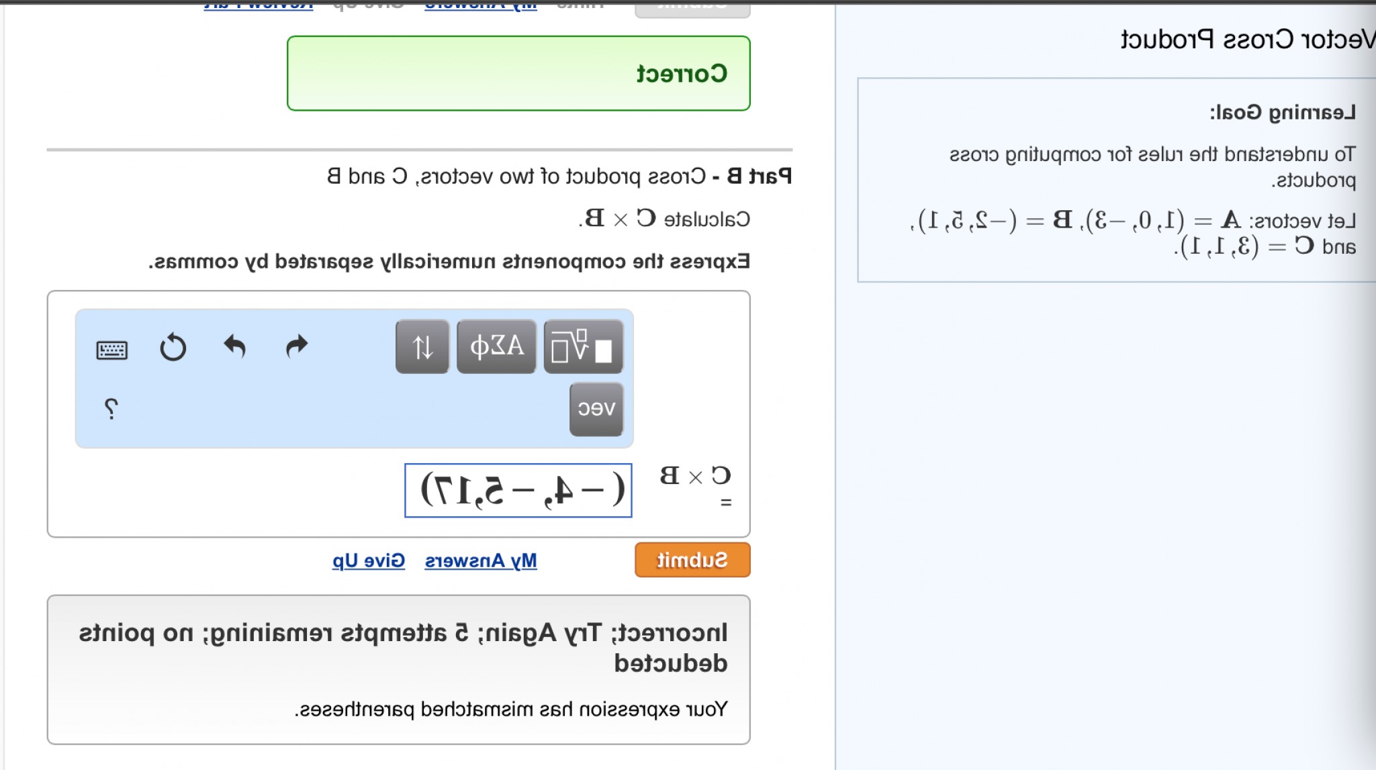1376x770 pixels.
Task: Click Give Up in the top toolbar
Action: tap(366, 5)
